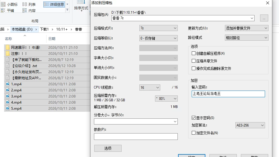
Task: Enable 加密文件名 checkbox
Action: pyautogui.click(x=193, y=133)
